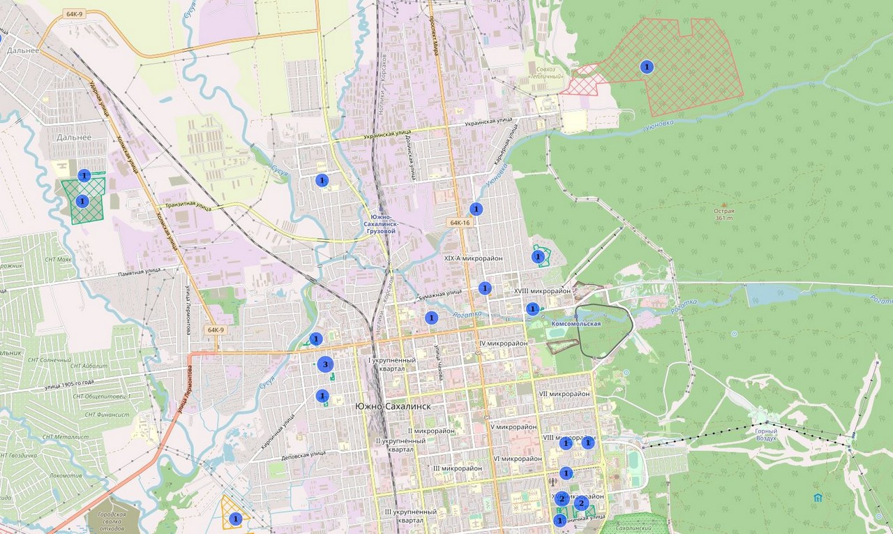Screen dimensions: 893x534
Task: Open the left cluster marker numbered 2
Action: (562, 498)
